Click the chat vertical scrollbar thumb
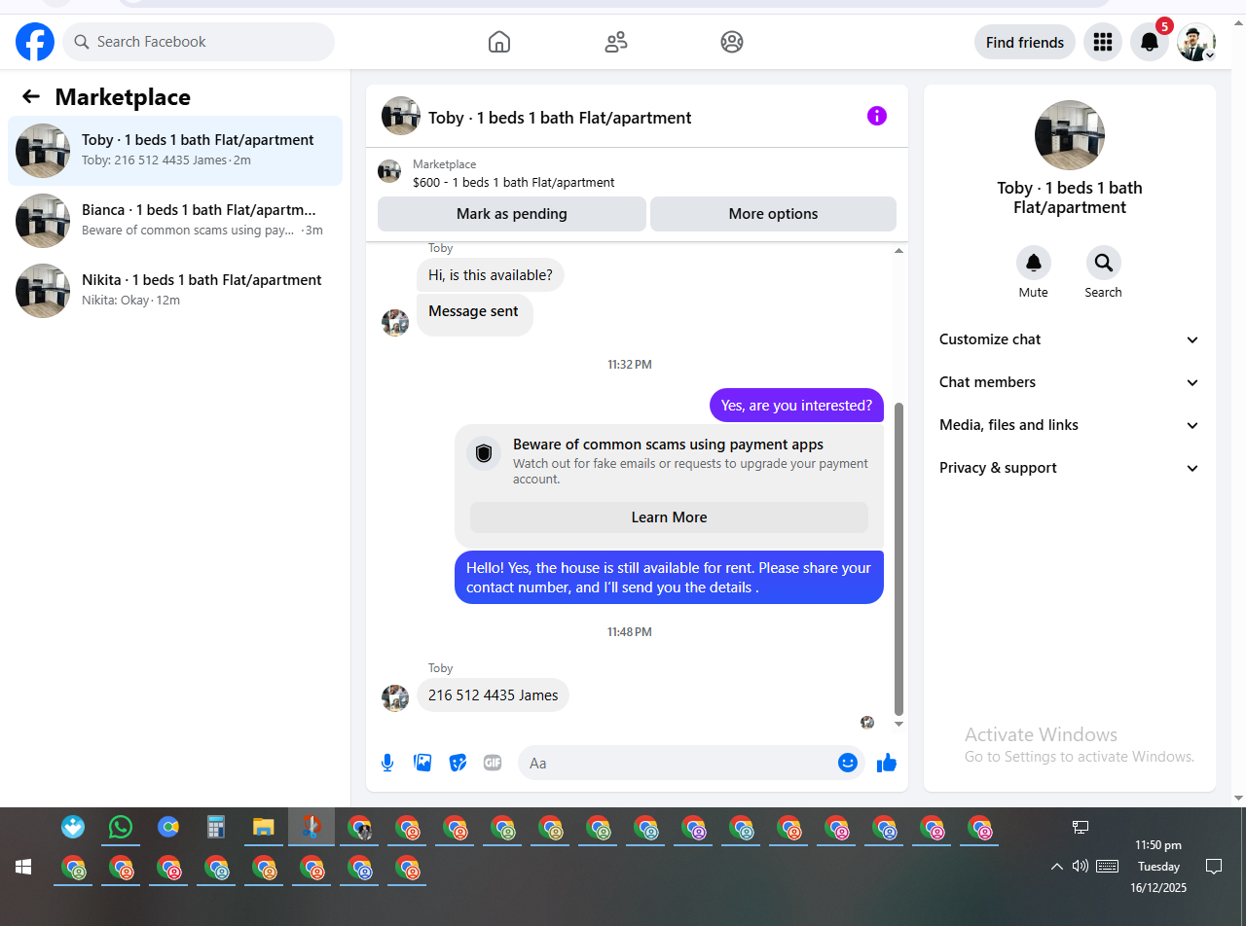 click(x=898, y=558)
